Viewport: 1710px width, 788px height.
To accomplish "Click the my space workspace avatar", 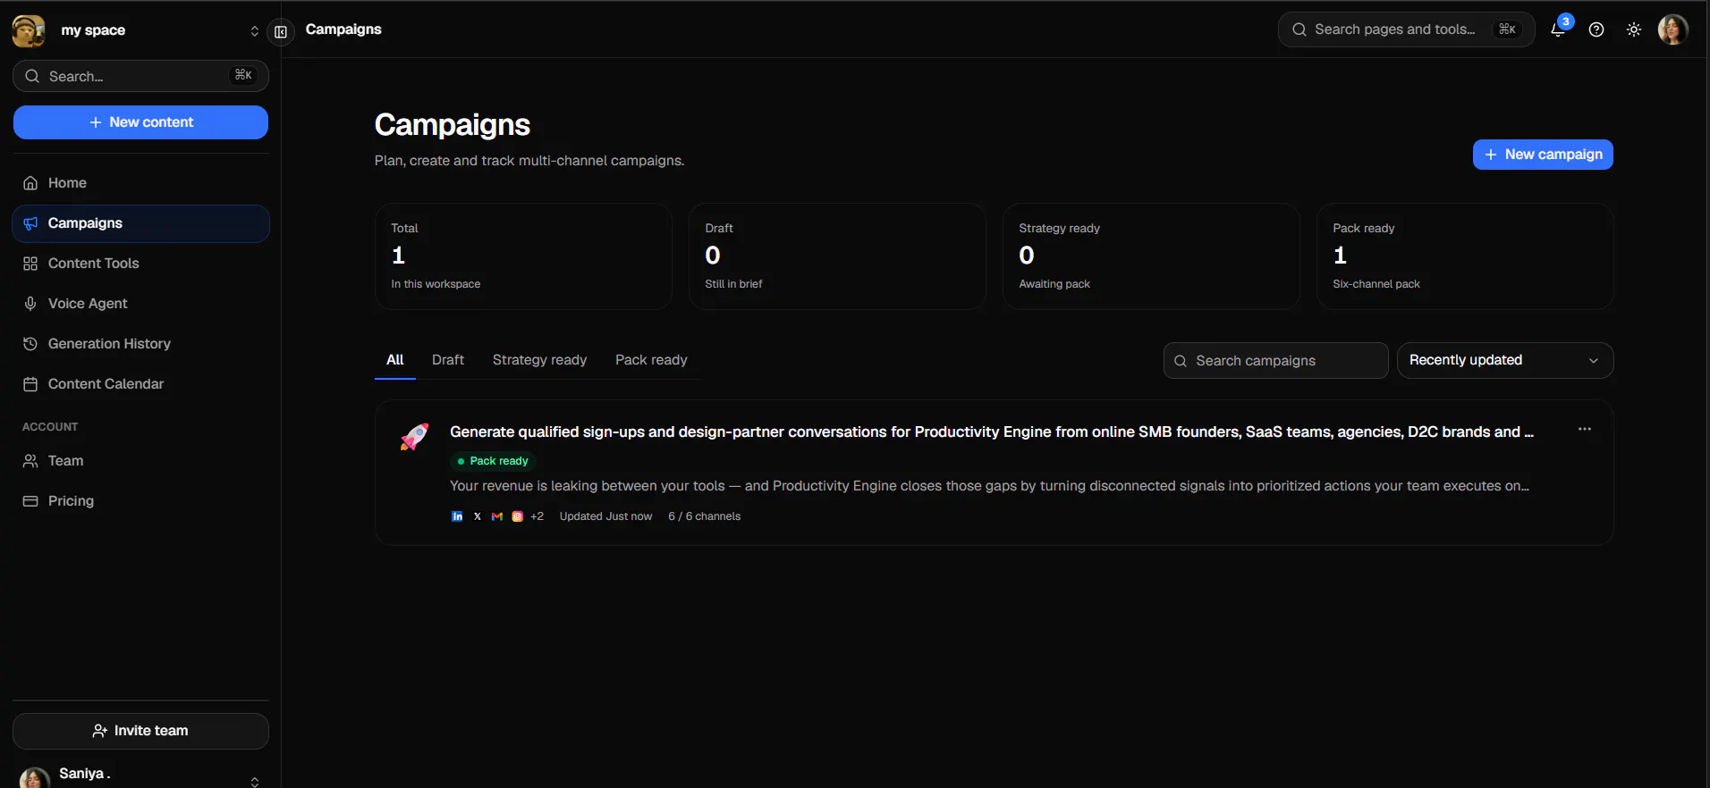I will 29,30.
